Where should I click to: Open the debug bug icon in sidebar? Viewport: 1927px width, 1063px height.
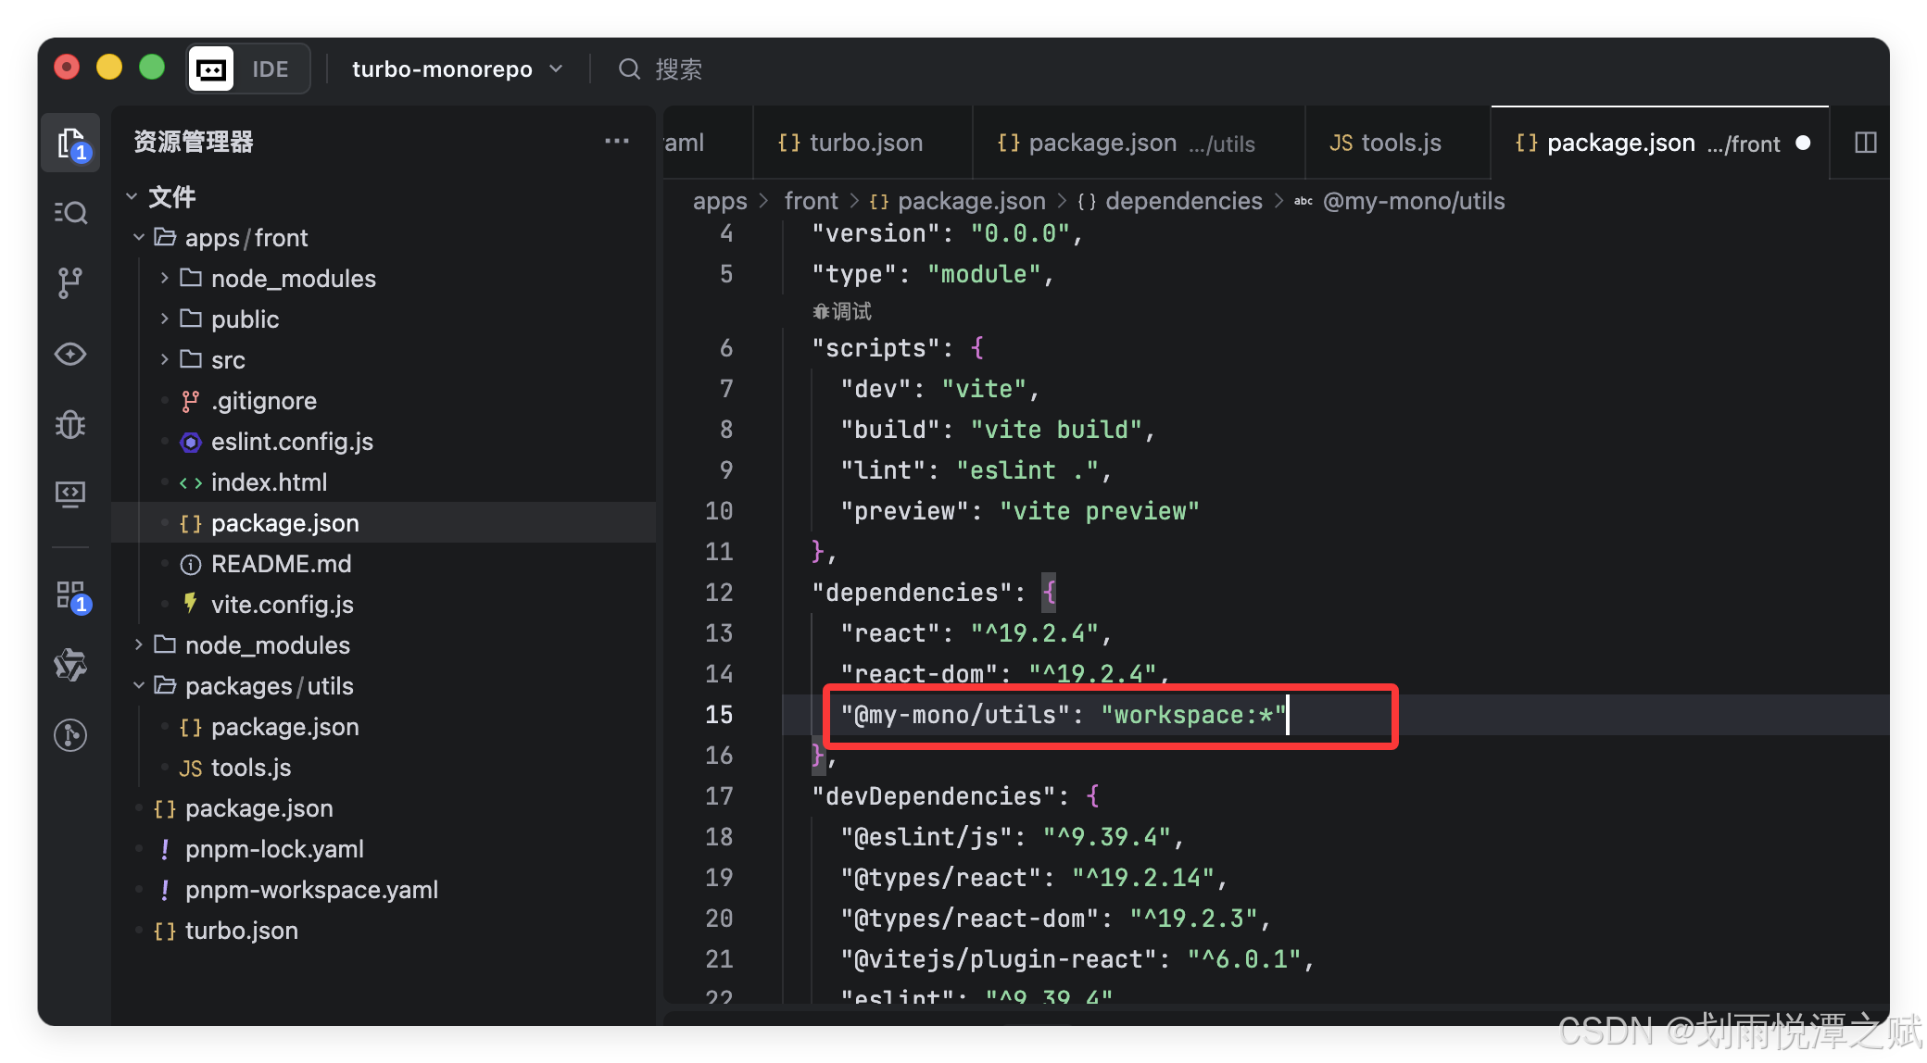tap(70, 425)
